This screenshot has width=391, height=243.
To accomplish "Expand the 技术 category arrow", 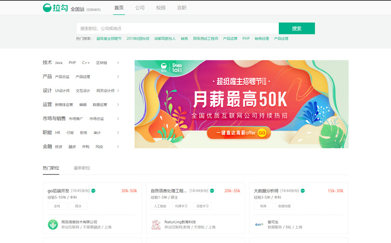I will coord(118,63).
